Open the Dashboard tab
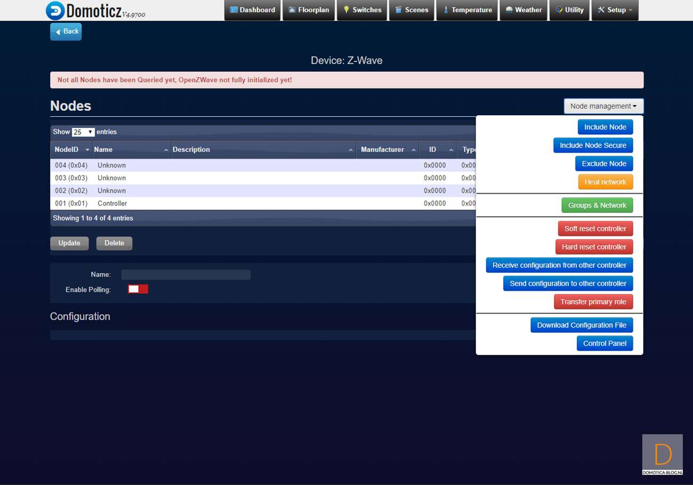This screenshot has width=693, height=485. pos(252,10)
